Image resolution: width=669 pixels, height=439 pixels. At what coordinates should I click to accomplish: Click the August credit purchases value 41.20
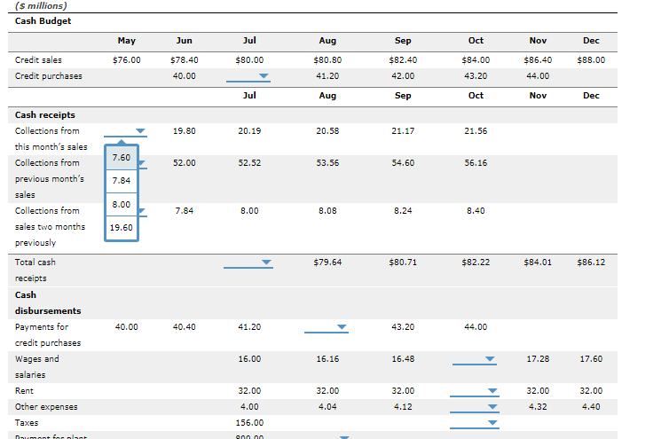tap(327, 76)
